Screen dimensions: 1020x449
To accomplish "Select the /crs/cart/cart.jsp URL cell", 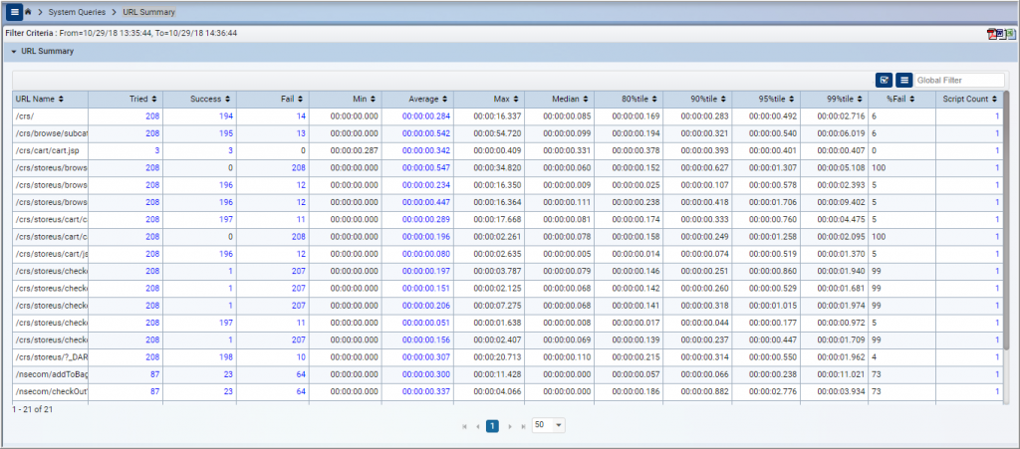I will [51, 150].
